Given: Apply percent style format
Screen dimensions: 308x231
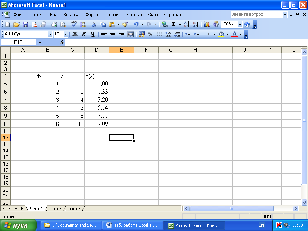Looking at the screenshot, I should click(x=150, y=34).
